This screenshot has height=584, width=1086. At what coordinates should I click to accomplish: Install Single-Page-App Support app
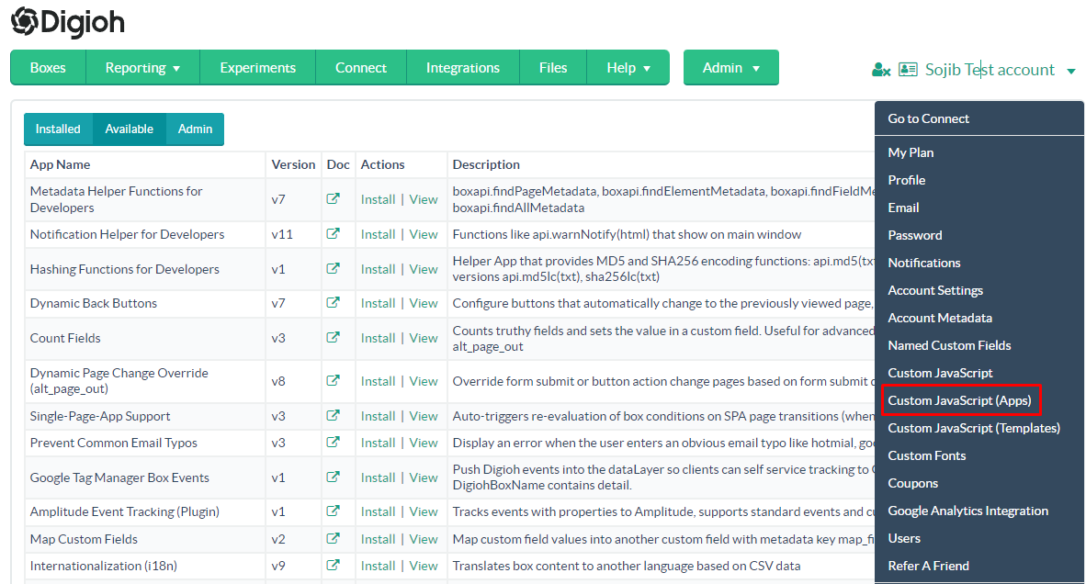click(379, 416)
